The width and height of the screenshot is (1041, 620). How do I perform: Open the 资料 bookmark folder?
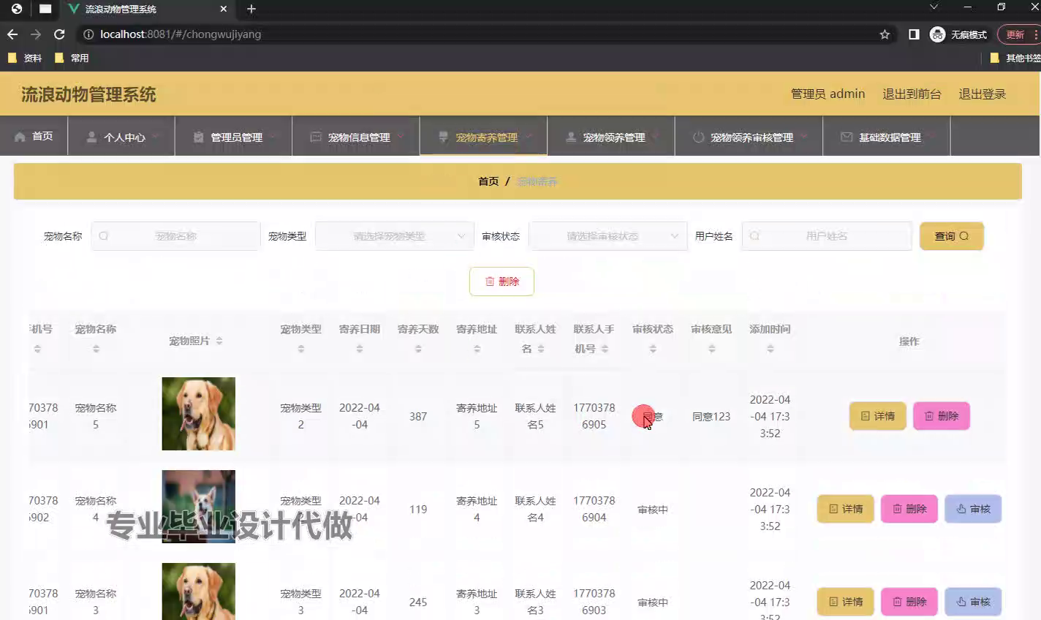(x=24, y=58)
